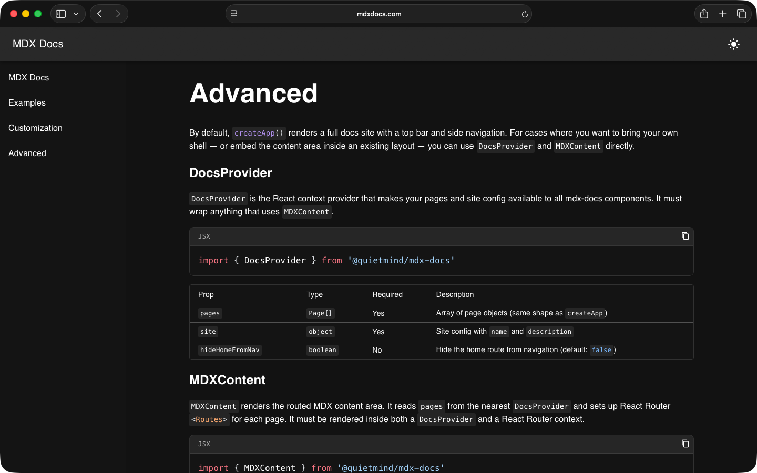Click the Share icon in the browser toolbar
The image size is (757, 473).
point(704,14)
